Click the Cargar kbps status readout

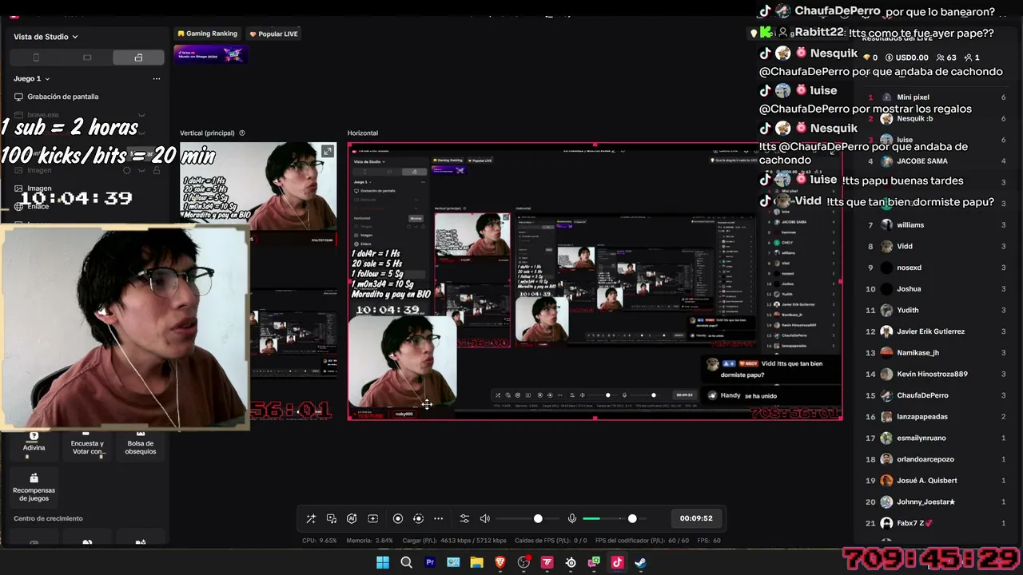(x=454, y=541)
